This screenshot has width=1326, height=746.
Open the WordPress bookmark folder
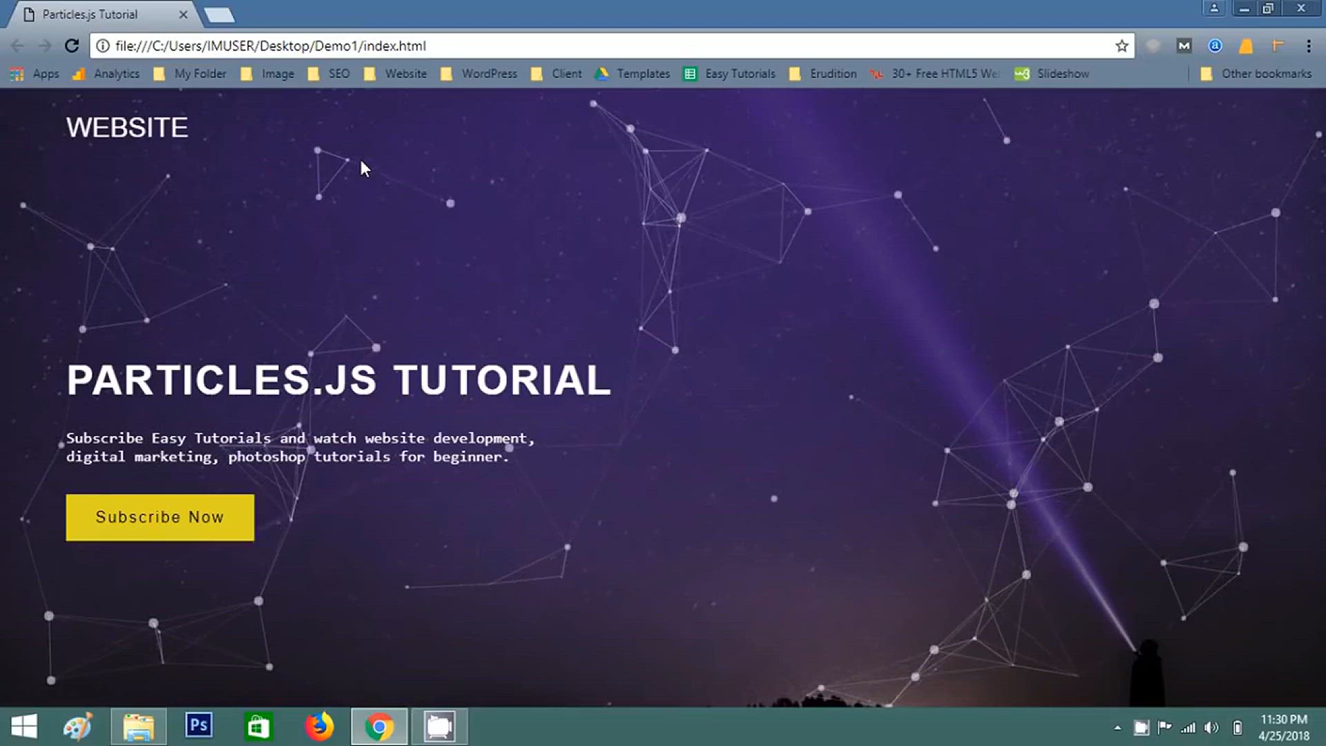[479, 74]
